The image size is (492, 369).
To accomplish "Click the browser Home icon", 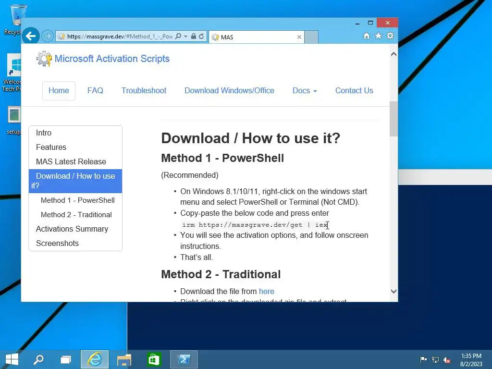I will click(367, 36).
